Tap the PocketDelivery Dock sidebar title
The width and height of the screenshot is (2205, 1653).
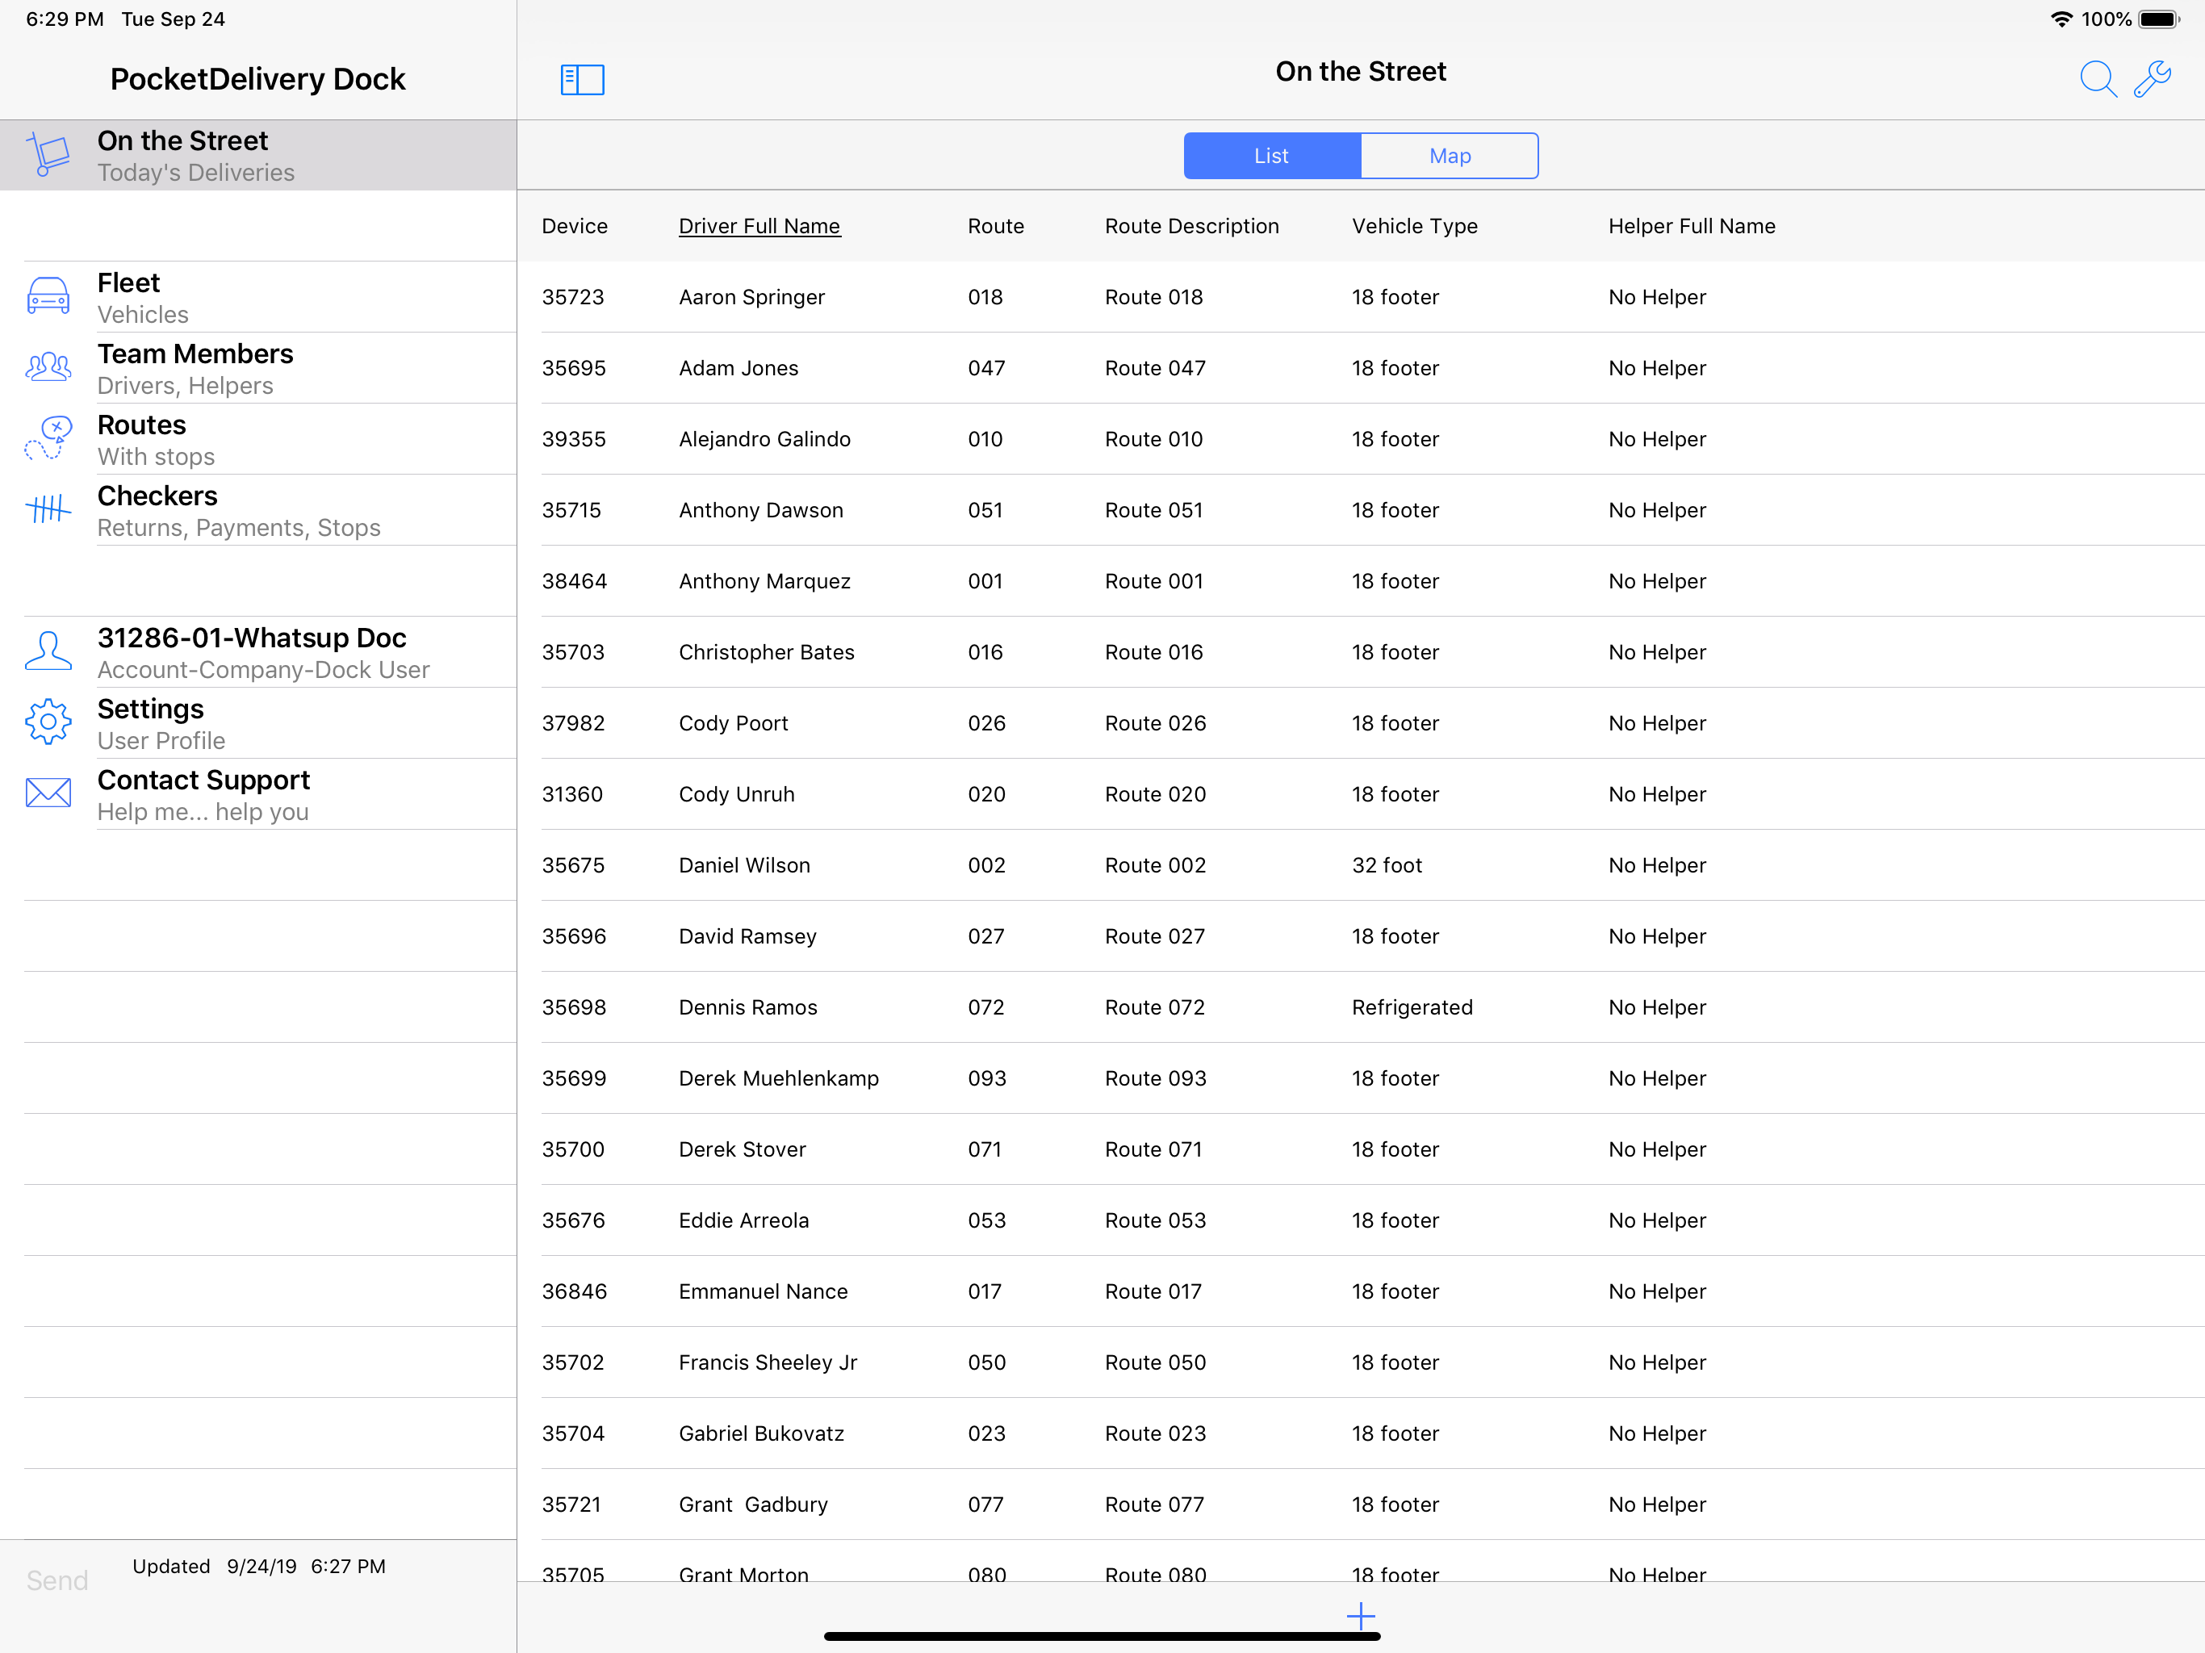pyautogui.click(x=257, y=79)
